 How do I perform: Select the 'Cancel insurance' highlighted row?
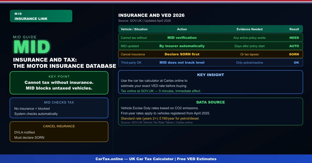coord(211,54)
